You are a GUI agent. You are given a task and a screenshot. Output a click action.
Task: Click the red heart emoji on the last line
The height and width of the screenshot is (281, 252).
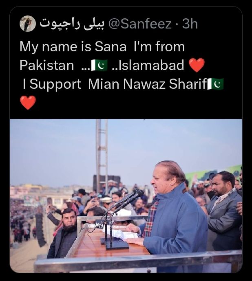click(x=28, y=103)
